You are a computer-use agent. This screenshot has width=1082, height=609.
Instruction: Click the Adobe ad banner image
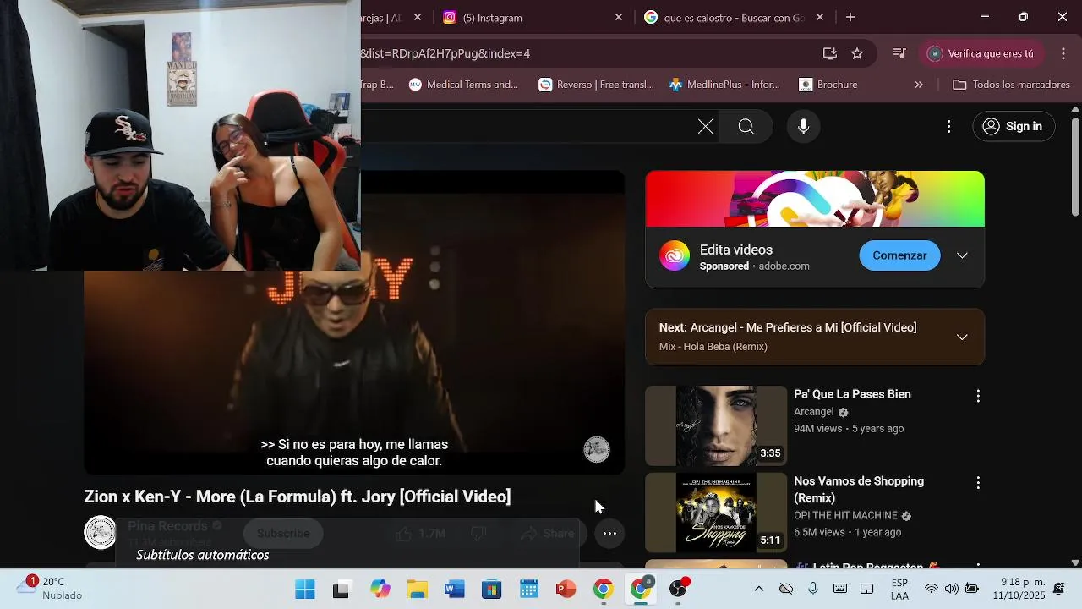point(815,199)
